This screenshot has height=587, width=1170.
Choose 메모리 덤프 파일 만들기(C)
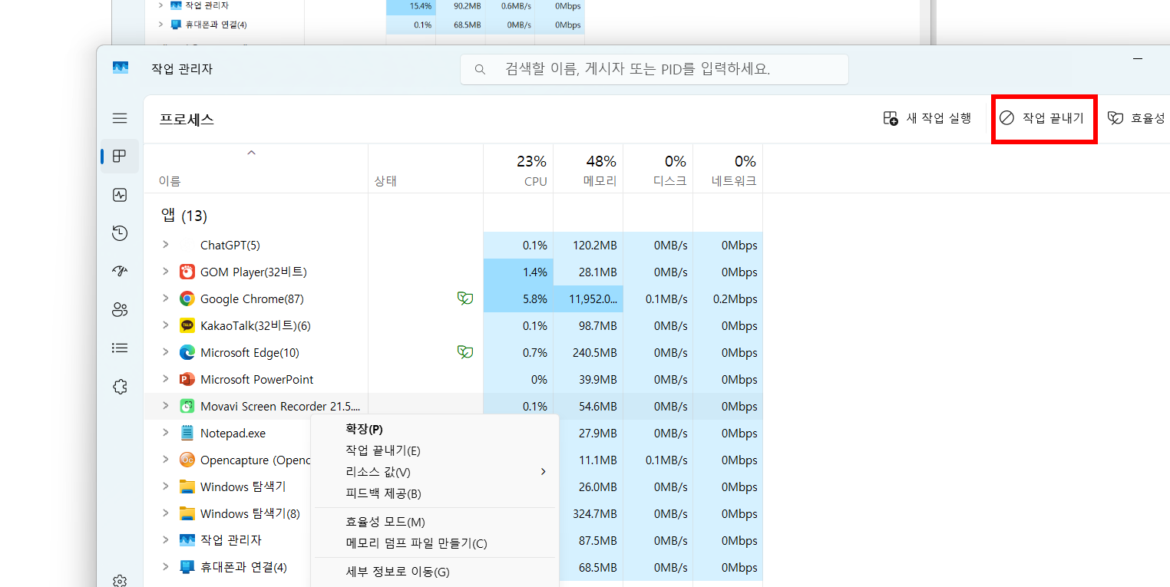(435, 543)
